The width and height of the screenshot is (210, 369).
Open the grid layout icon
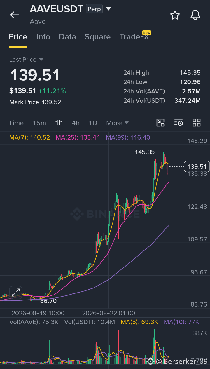click(x=197, y=123)
